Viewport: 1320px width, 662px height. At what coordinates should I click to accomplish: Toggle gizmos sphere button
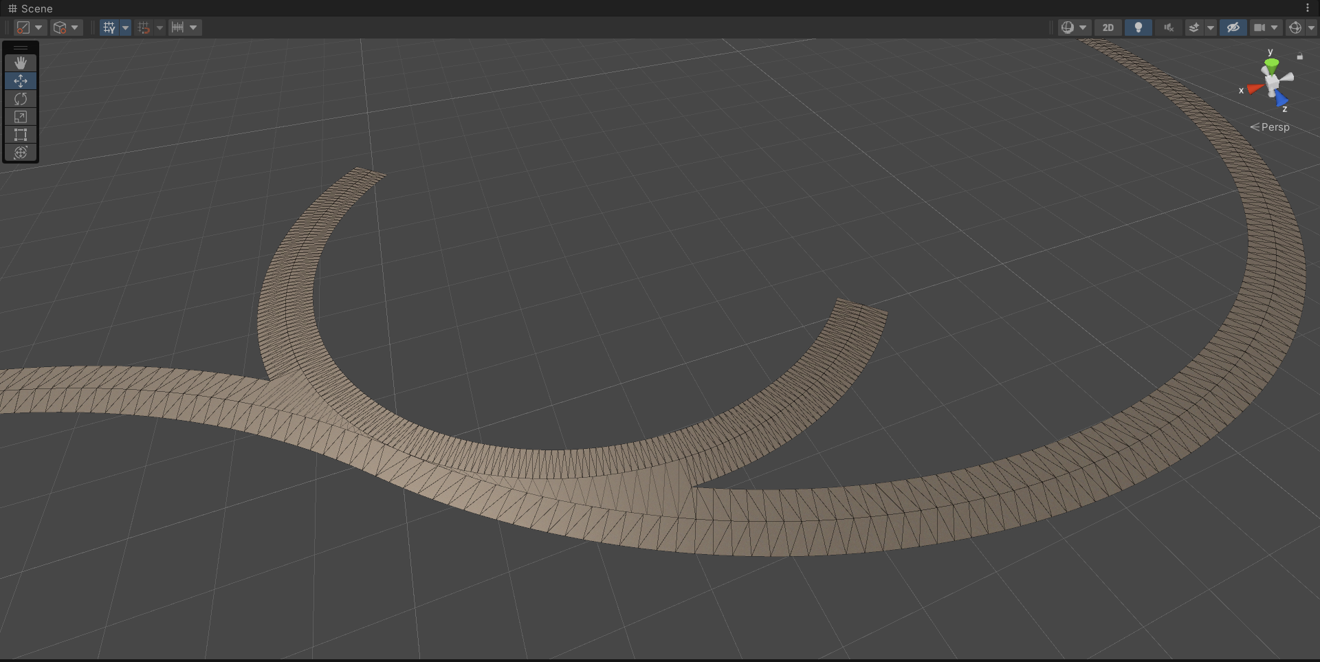(1295, 27)
